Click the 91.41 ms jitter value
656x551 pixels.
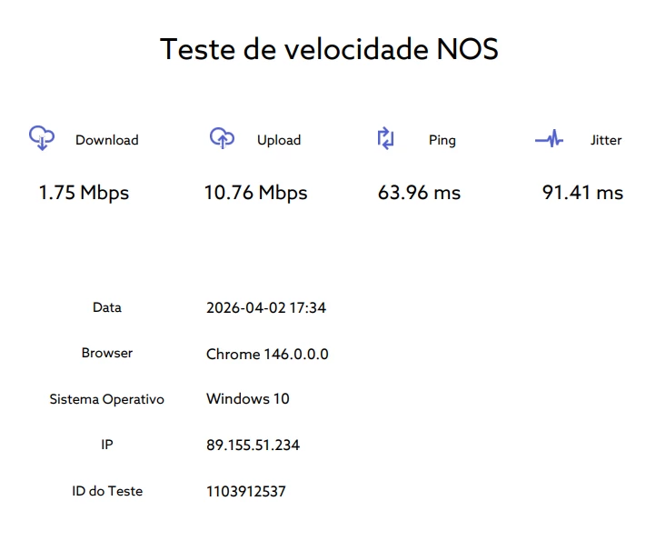coord(582,193)
